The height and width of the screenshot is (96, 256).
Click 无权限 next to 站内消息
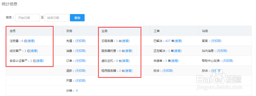point(222,51)
